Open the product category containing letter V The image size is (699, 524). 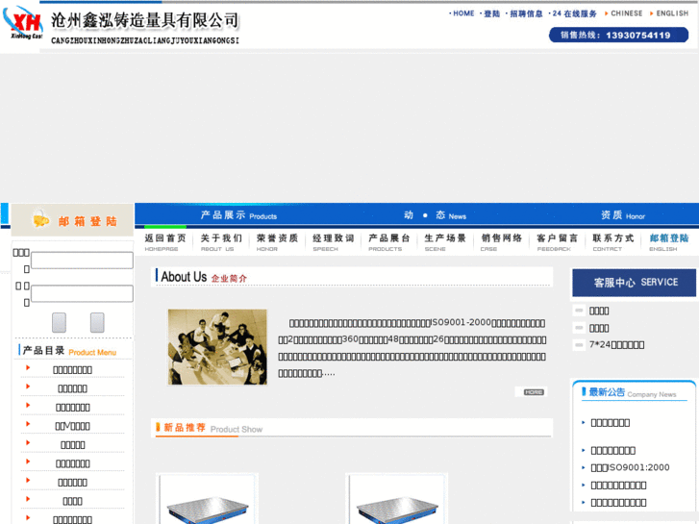(73, 426)
